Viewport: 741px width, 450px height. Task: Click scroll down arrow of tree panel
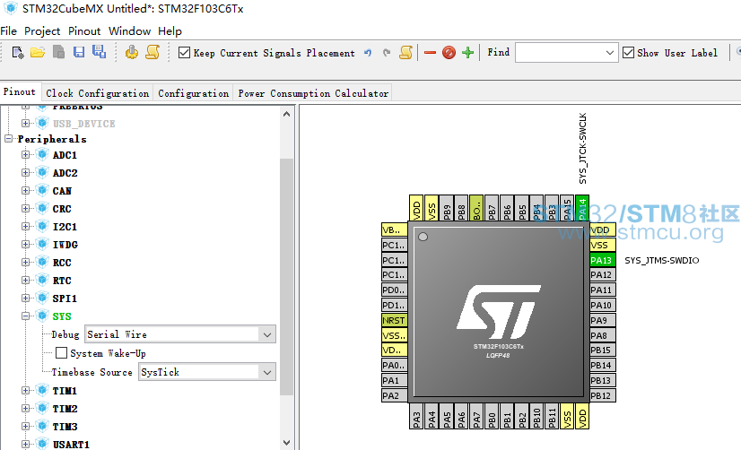pyautogui.click(x=286, y=443)
